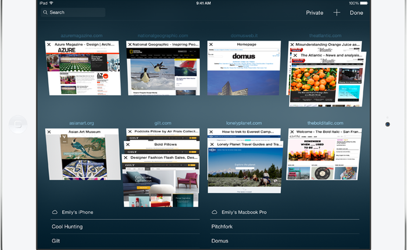Close the Azure Magazine tab
This screenshot has height=250, width=407.
point(49,44)
